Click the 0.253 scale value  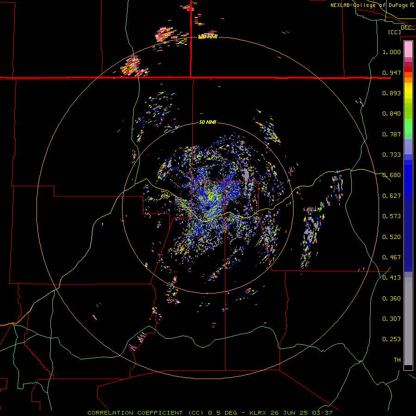point(392,339)
